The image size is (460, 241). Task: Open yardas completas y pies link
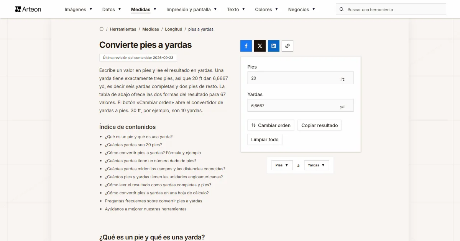point(158,185)
